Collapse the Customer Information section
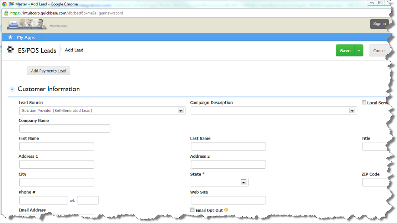The image size is (397, 223). point(12,89)
